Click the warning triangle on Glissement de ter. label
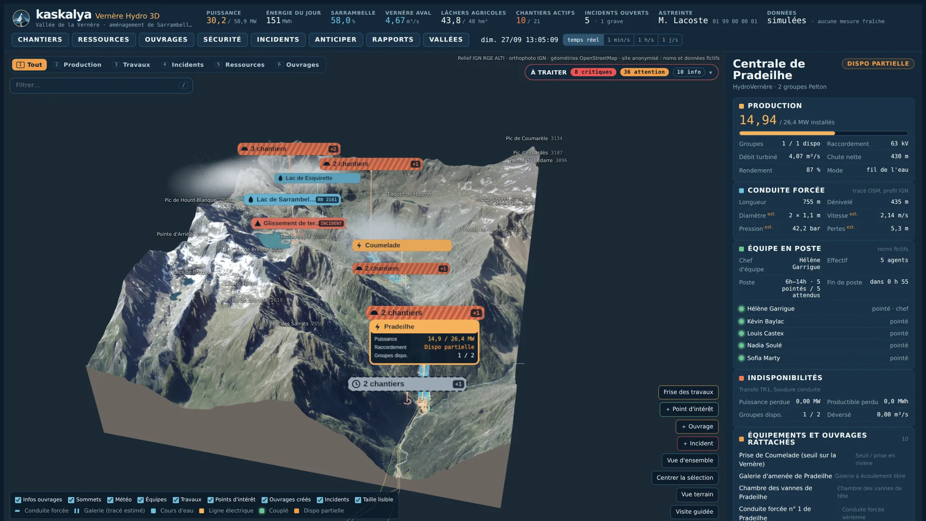 258,223
